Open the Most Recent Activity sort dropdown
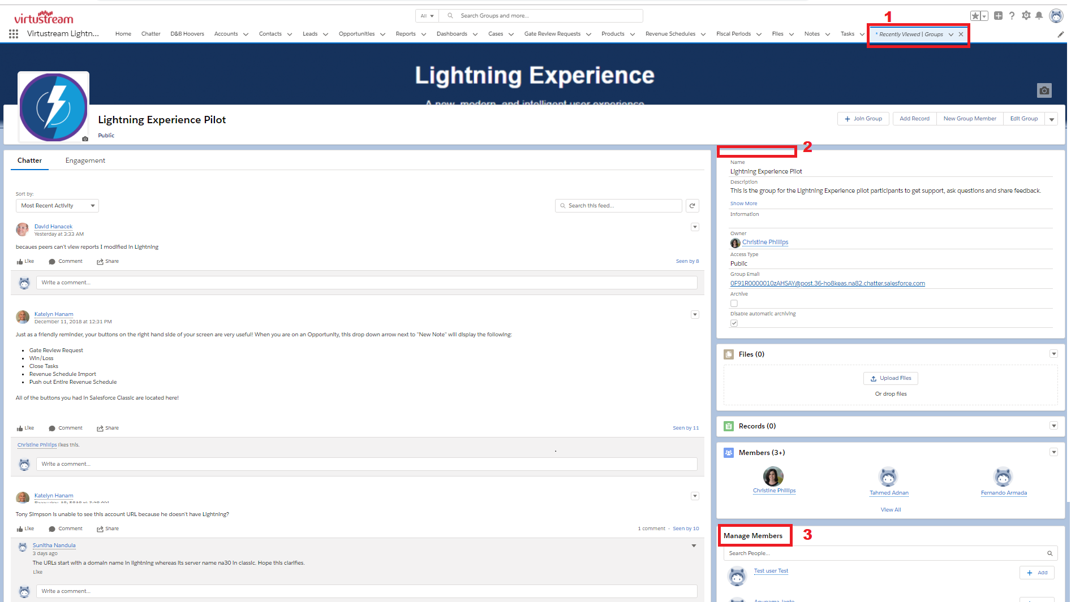Image resolution: width=1071 pixels, height=602 pixels. pos(57,206)
